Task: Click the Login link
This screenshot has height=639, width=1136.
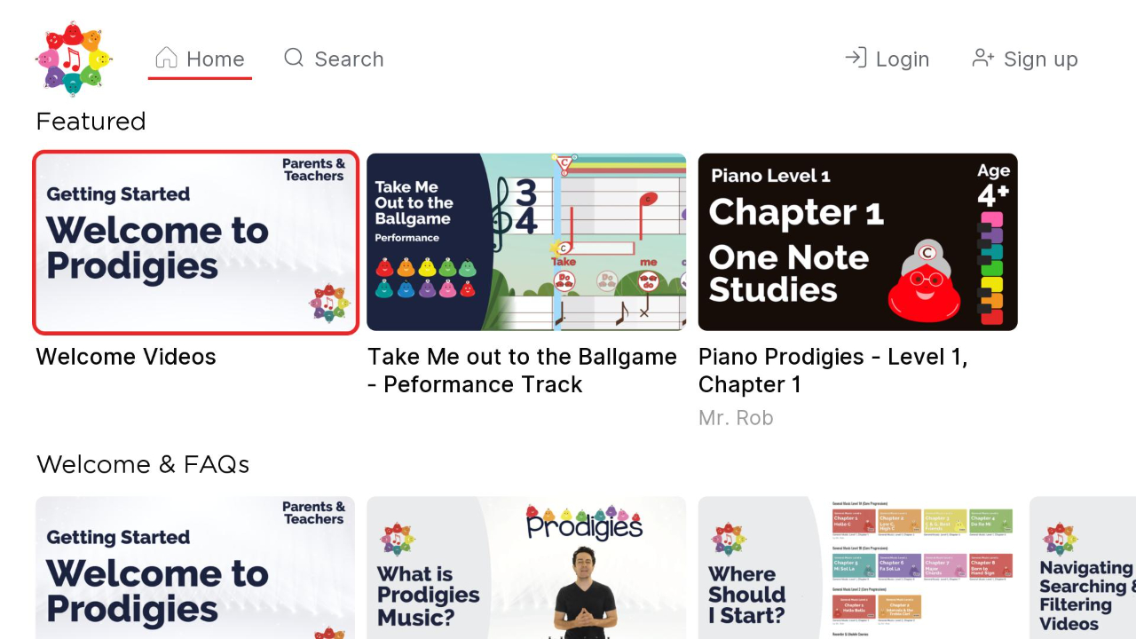Action: click(903, 59)
